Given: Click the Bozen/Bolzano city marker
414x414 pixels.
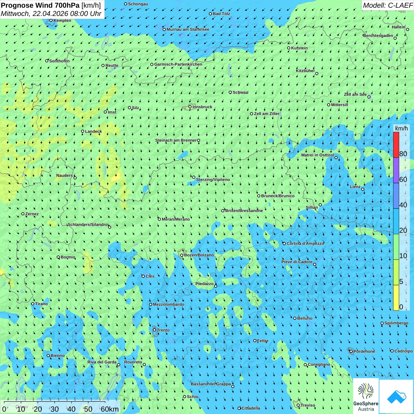Looking at the screenshot, I should 182,255.
